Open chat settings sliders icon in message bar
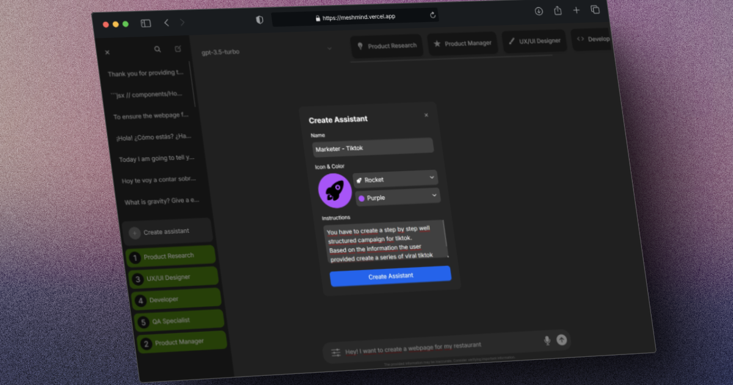Screen dimensions: 733x385 336,353
